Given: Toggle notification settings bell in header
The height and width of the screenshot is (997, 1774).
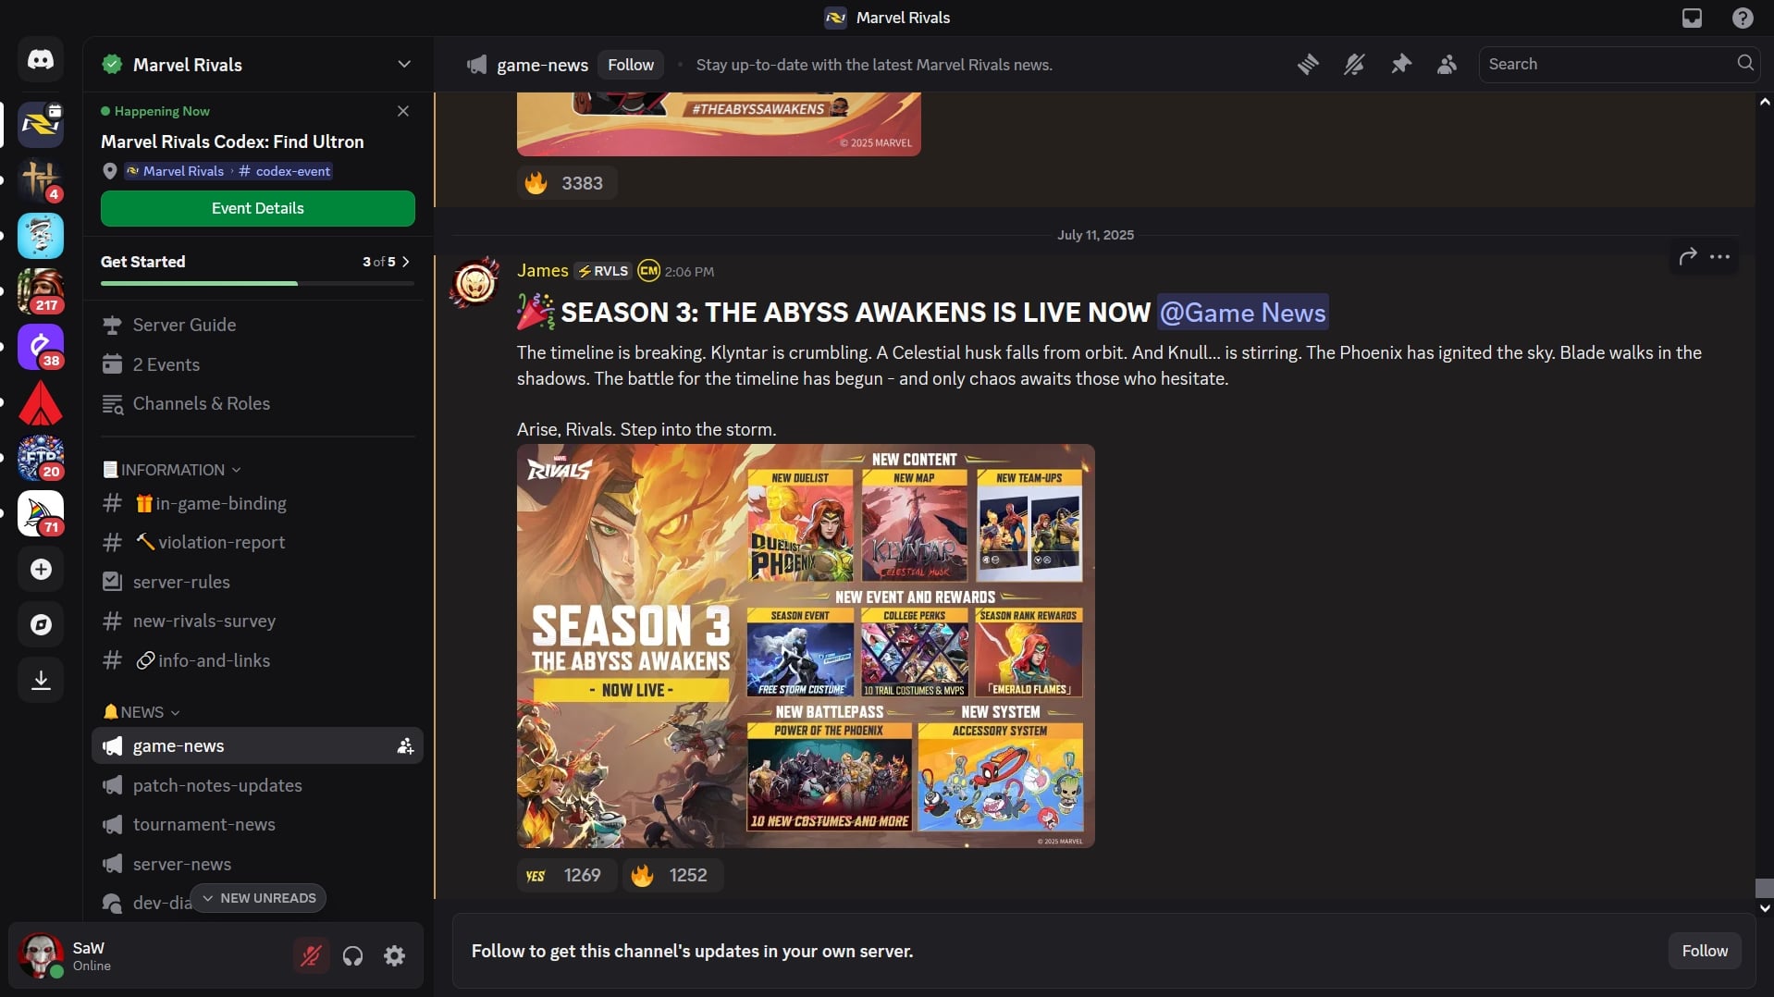Looking at the screenshot, I should [1354, 64].
